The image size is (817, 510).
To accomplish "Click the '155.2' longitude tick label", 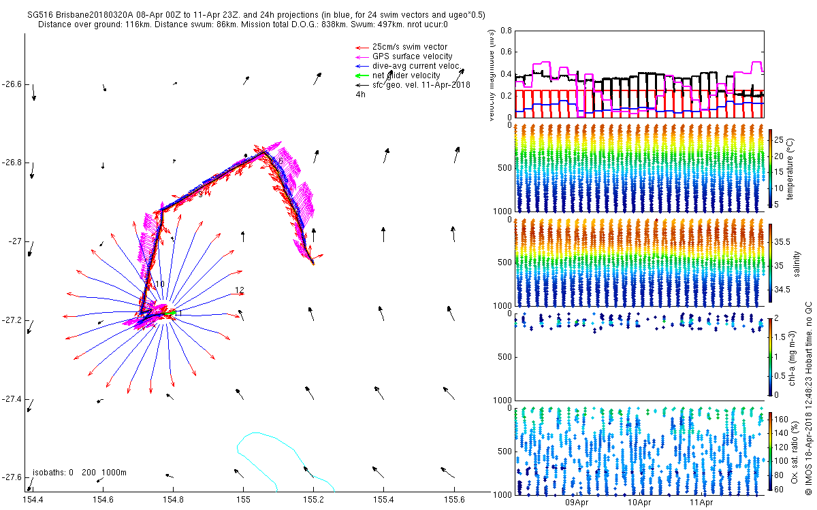I will click(313, 499).
